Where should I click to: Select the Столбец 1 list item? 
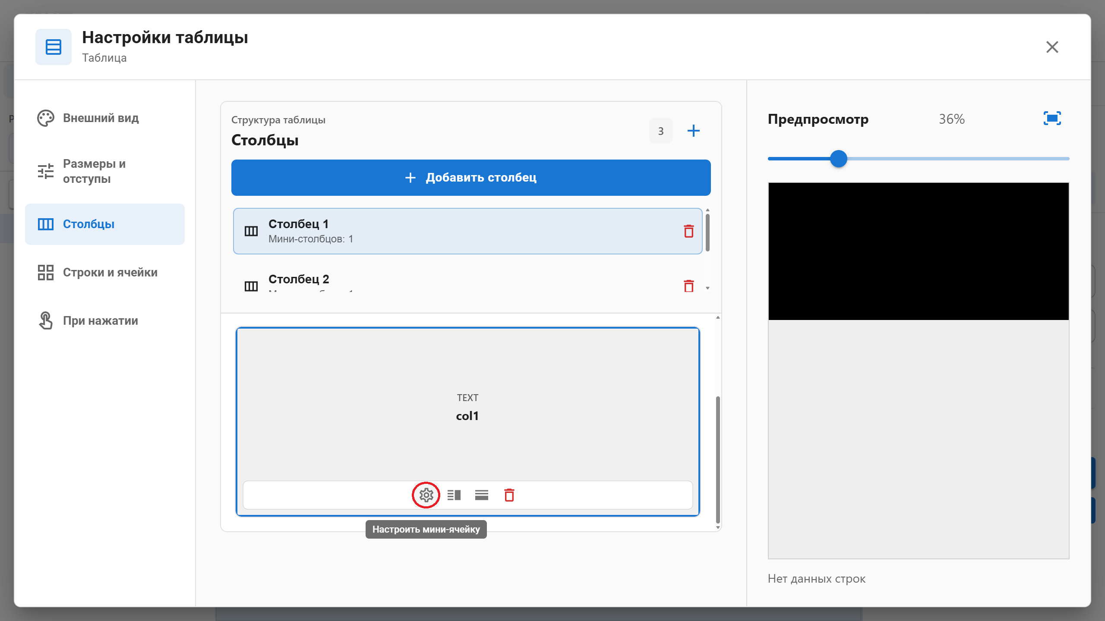468,231
